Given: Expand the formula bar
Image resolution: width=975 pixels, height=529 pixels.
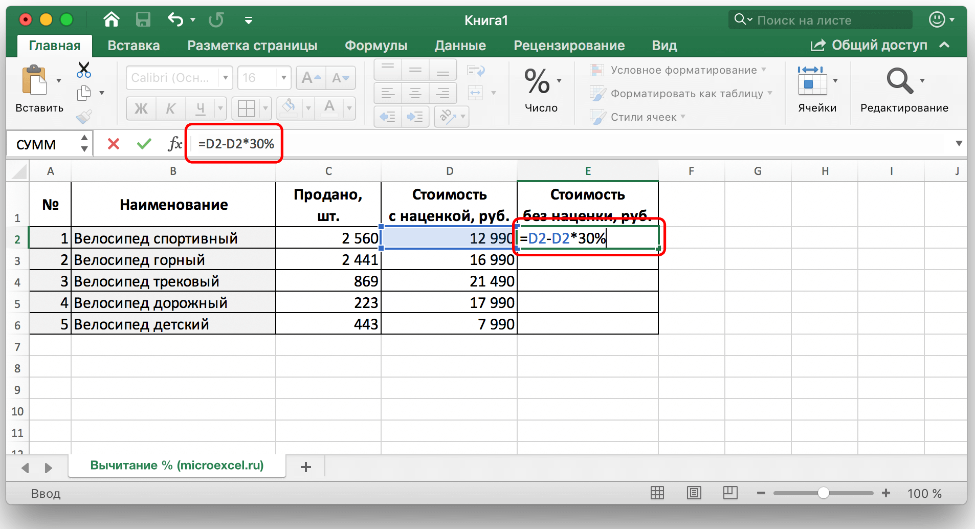Looking at the screenshot, I should coord(959,144).
